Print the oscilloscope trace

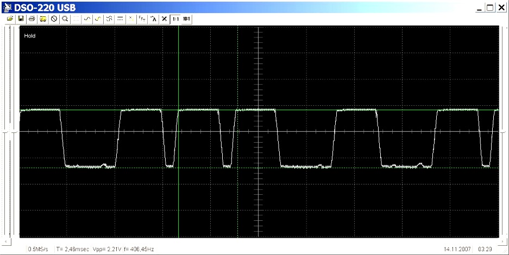click(32, 19)
